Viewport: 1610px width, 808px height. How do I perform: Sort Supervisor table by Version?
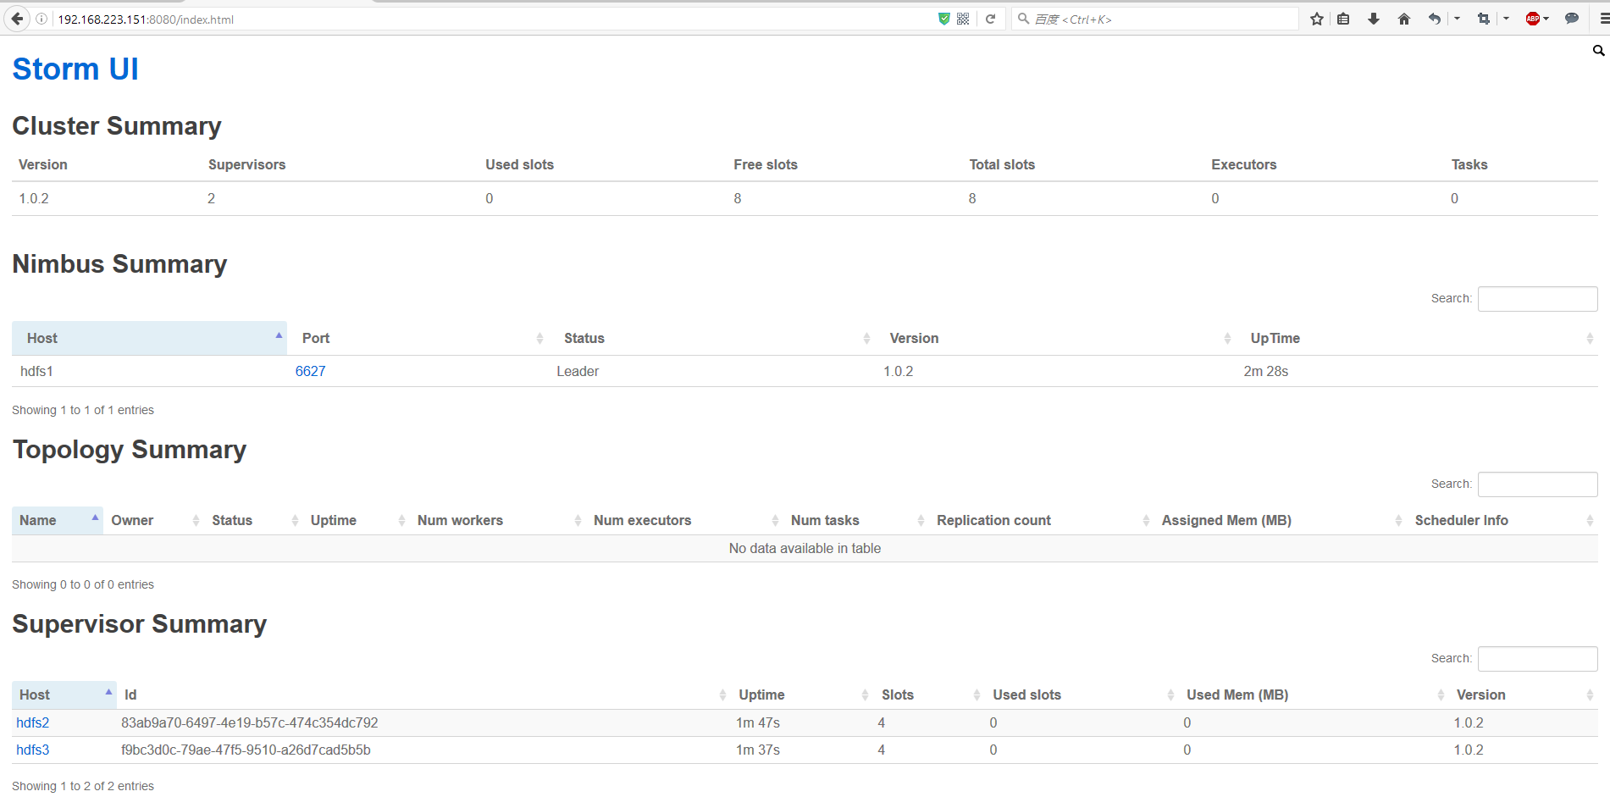1524,695
